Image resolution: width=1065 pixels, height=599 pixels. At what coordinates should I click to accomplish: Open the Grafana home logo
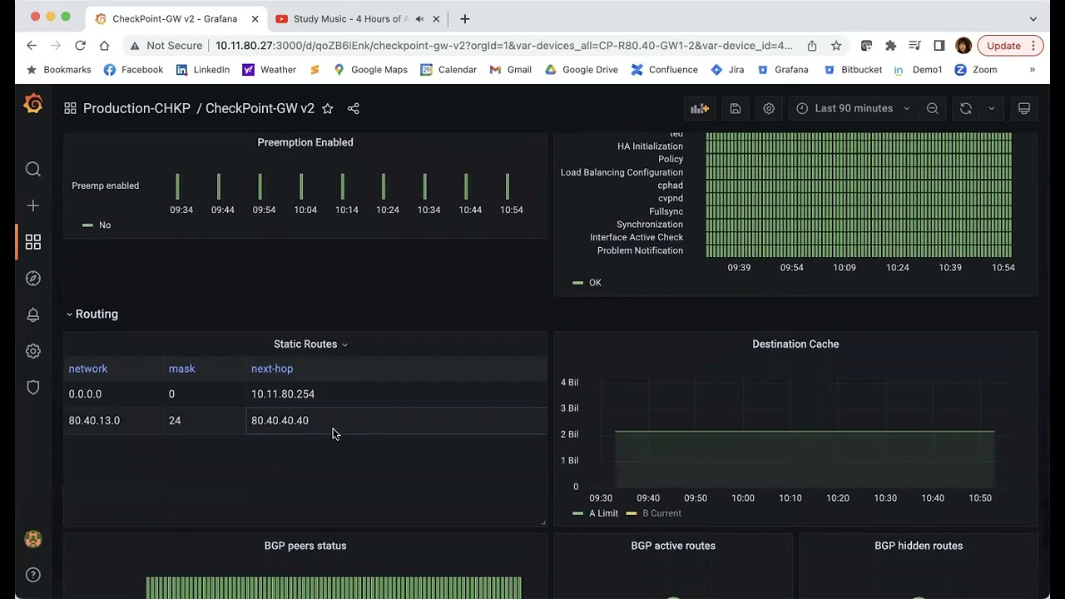[x=33, y=105]
